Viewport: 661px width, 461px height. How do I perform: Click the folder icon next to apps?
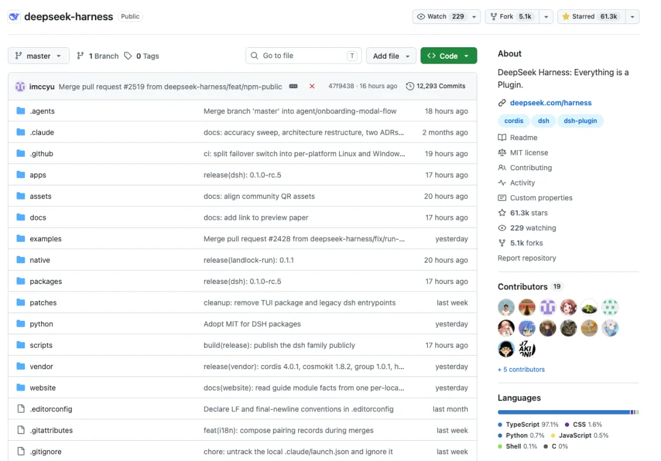[x=21, y=174]
